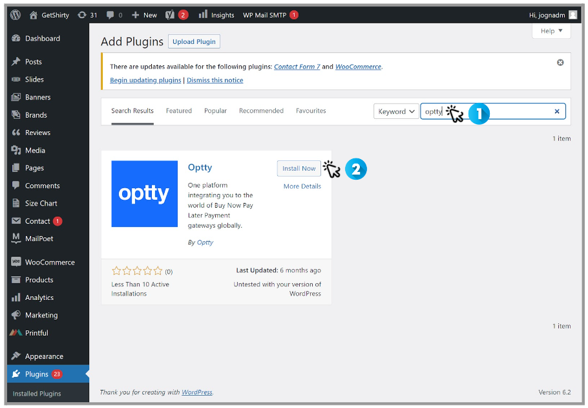Click the WordPress logo in admin bar
The image size is (588, 408).
[16, 15]
